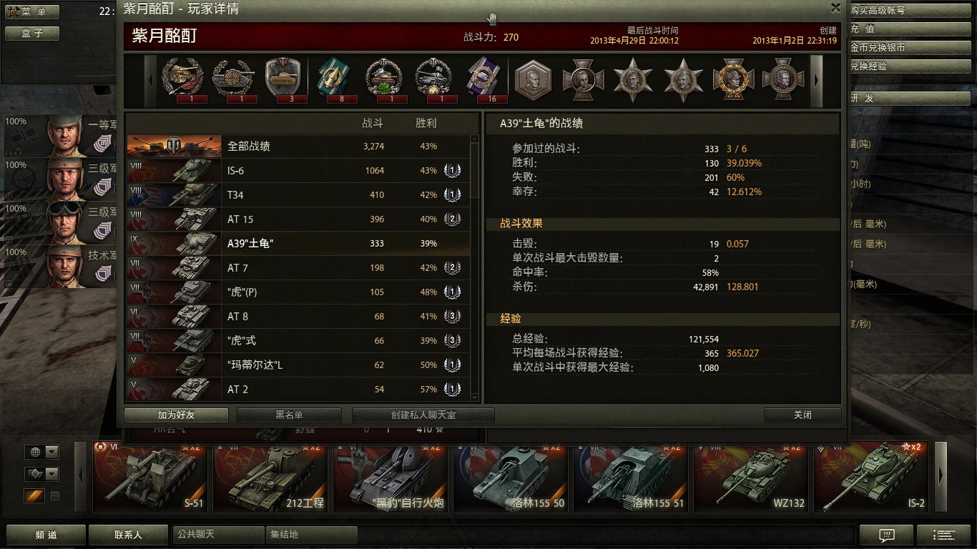Select the AT 15 row in the vehicle list

[298, 219]
